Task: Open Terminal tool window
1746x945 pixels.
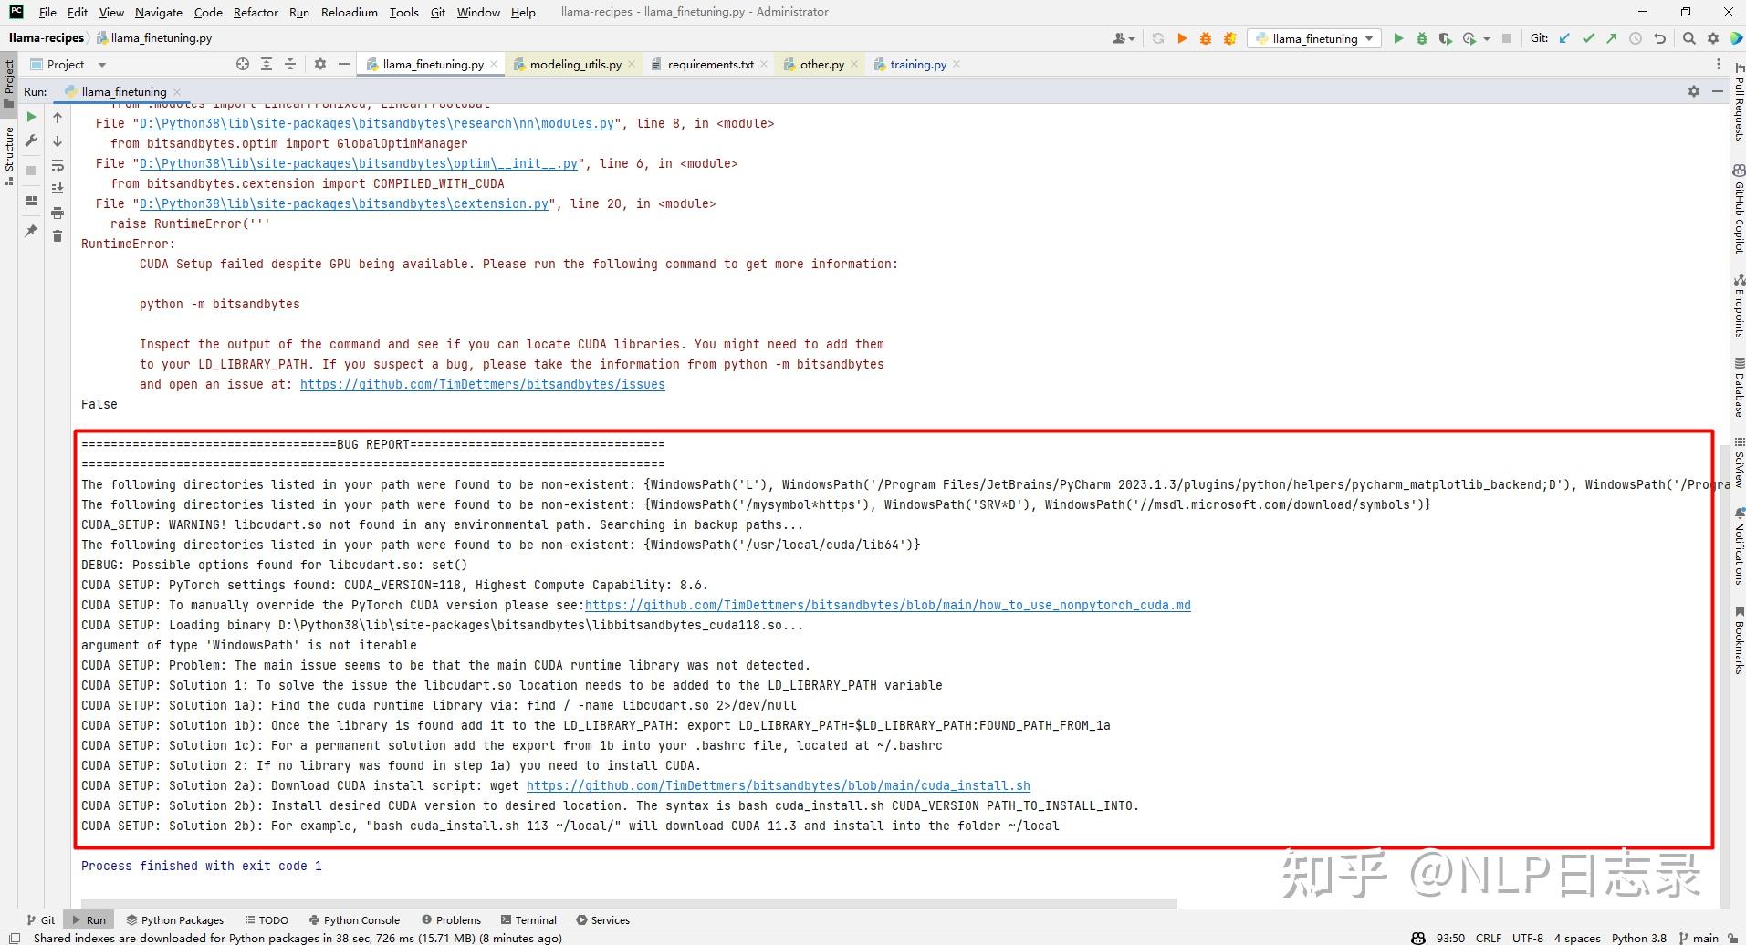Action: coord(528,919)
